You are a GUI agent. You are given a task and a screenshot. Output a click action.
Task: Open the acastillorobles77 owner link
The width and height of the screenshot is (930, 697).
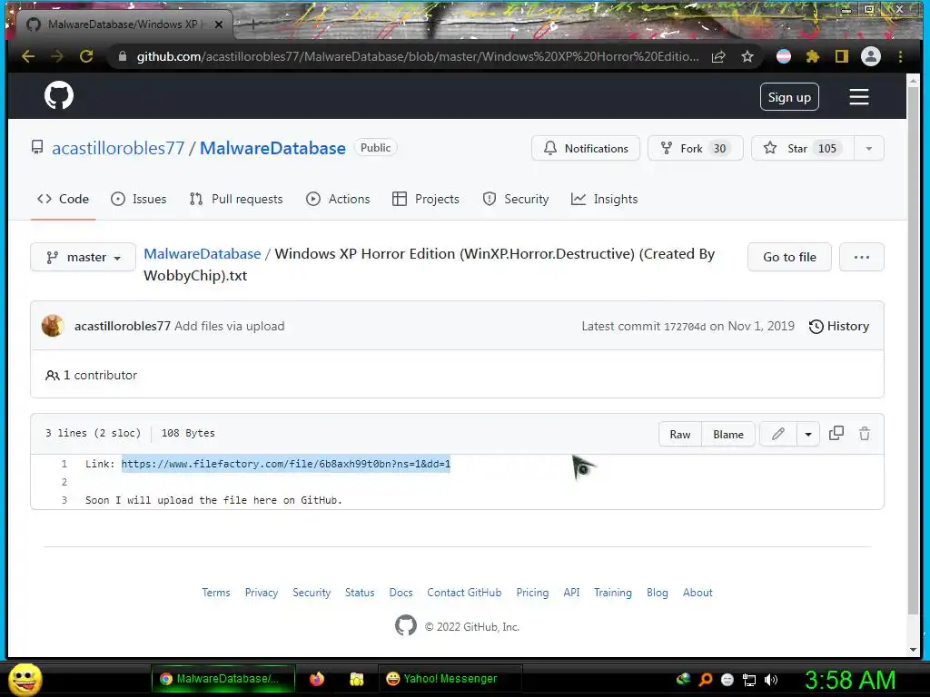tap(118, 148)
